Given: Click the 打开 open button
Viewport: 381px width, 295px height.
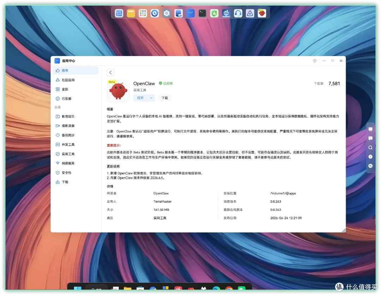Looking at the screenshot, I should click(140, 98).
